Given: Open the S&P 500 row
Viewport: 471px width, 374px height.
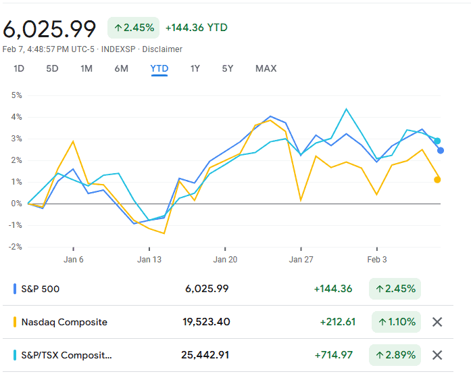Looking at the screenshot, I should coord(228,289).
